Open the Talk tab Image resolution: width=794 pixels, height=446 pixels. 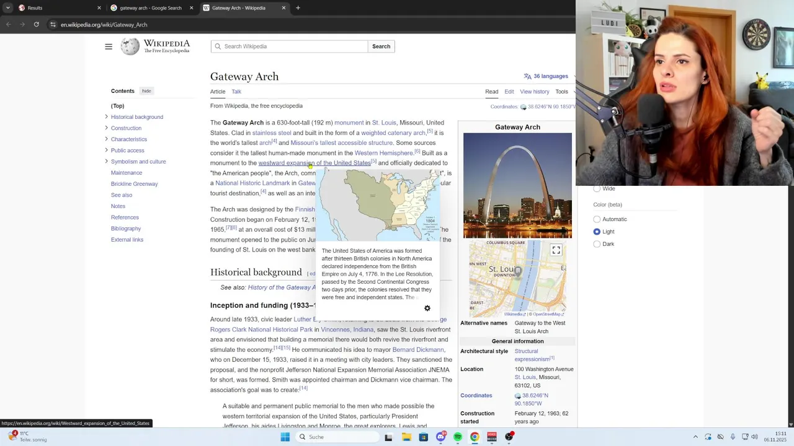(236, 92)
